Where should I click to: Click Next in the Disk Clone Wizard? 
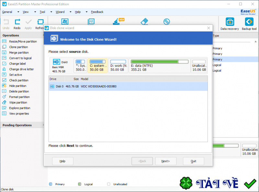click(166, 161)
